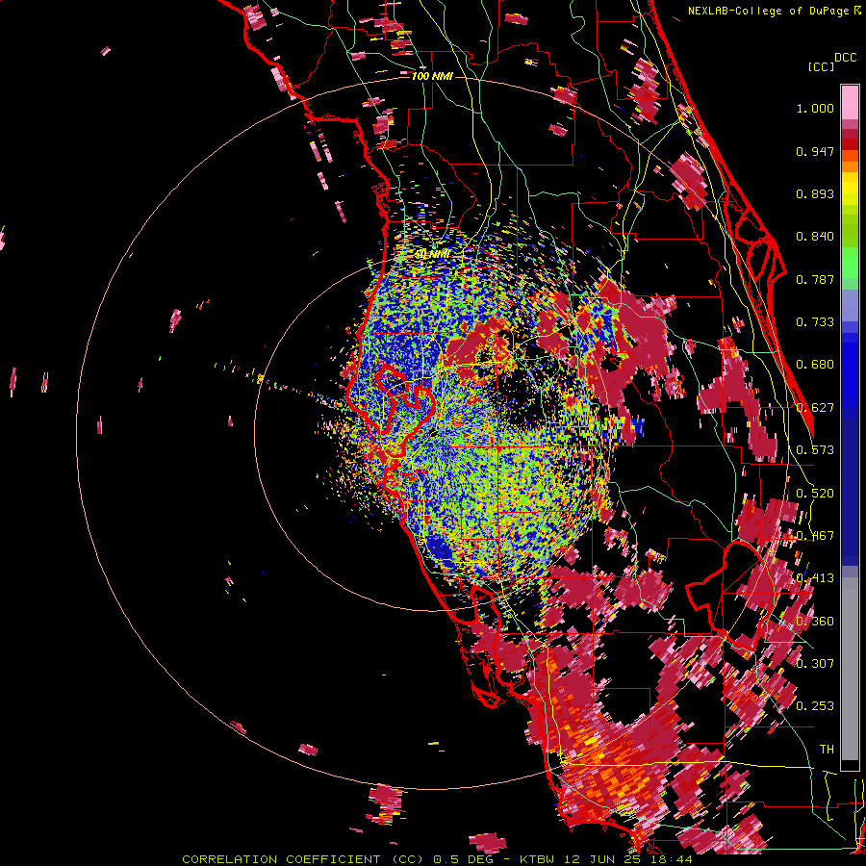Click the CORRELATION COEFFICIENT (CC) caption text

303,859
